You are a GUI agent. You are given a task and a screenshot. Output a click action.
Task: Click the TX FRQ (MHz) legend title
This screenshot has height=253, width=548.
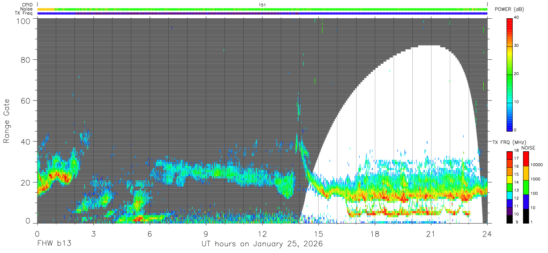pyautogui.click(x=508, y=142)
